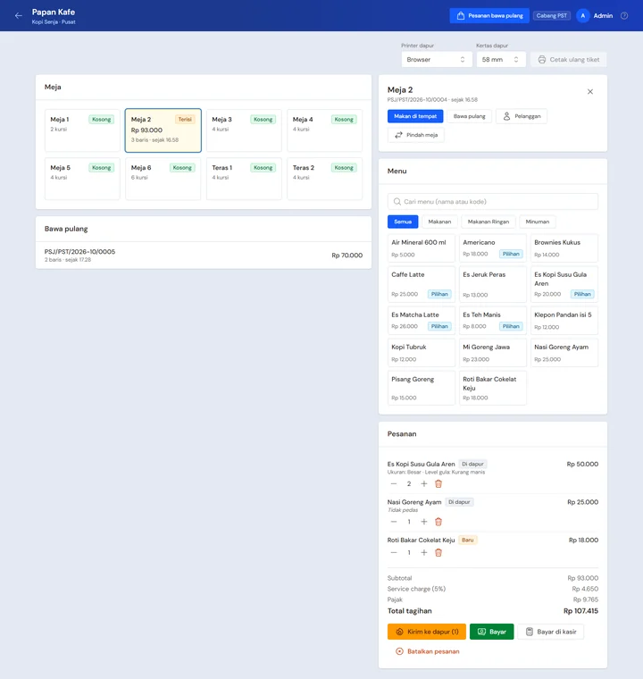Increase quantity of Nasi Goreng Ayam order
This screenshot has width=643, height=679.
(x=424, y=522)
